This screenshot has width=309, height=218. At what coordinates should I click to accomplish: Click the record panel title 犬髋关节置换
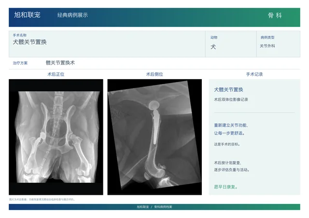pyautogui.click(x=228, y=90)
